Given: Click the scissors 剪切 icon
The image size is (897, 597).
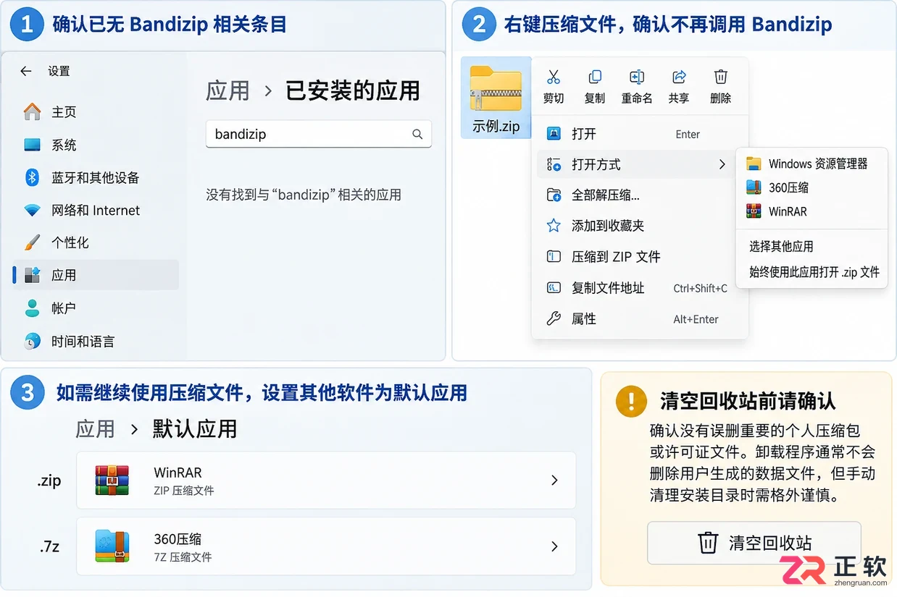Looking at the screenshot, I should pos(554,77).
